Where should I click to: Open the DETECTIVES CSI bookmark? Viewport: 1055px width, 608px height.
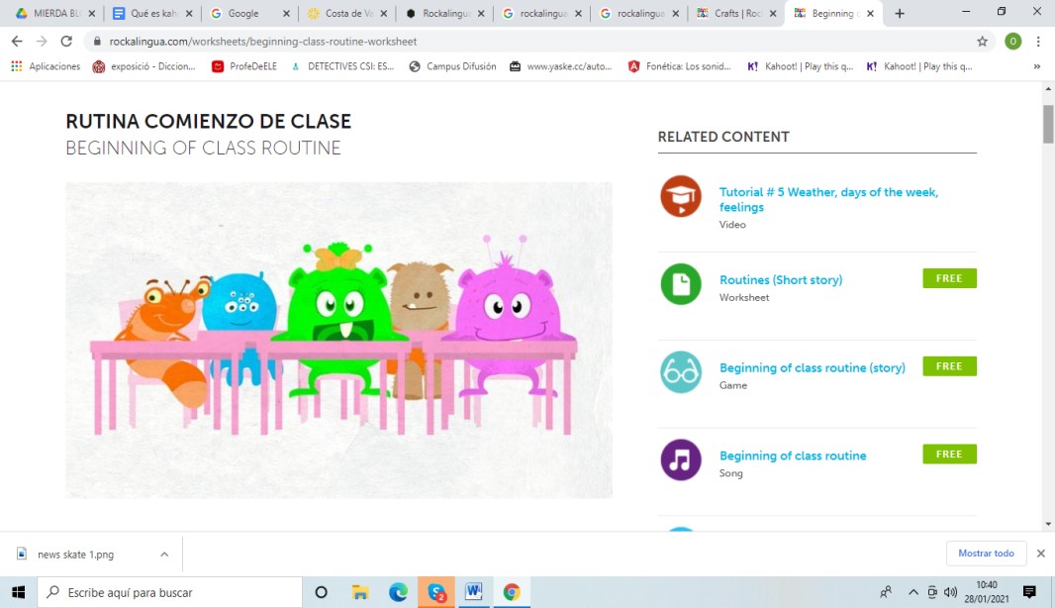point(342,66)
